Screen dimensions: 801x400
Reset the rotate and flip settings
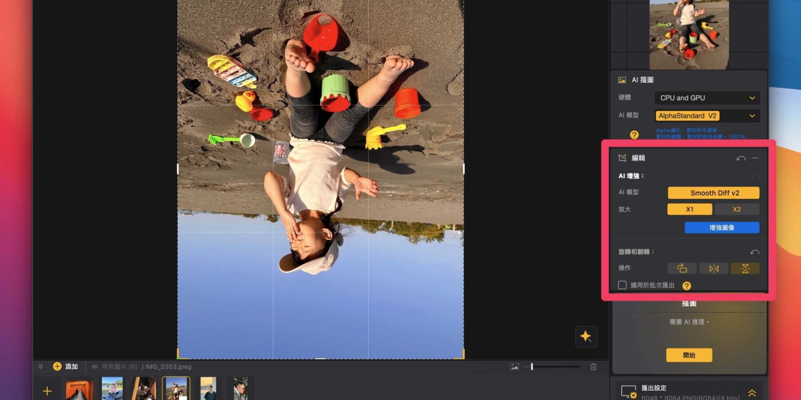tap(754, 252)
